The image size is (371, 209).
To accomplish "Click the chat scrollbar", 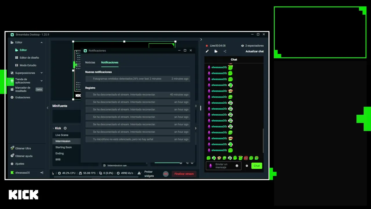I will pyautogui.click(x=263, y=141).
